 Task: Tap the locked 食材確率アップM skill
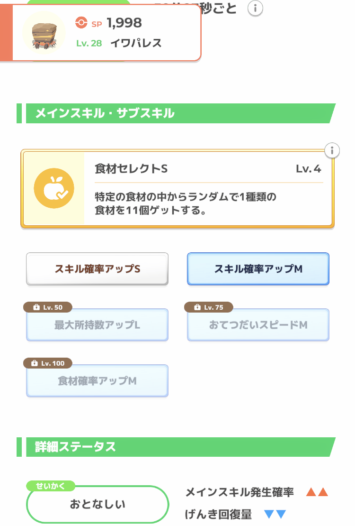pyautogui.click(x=98, y=381)
